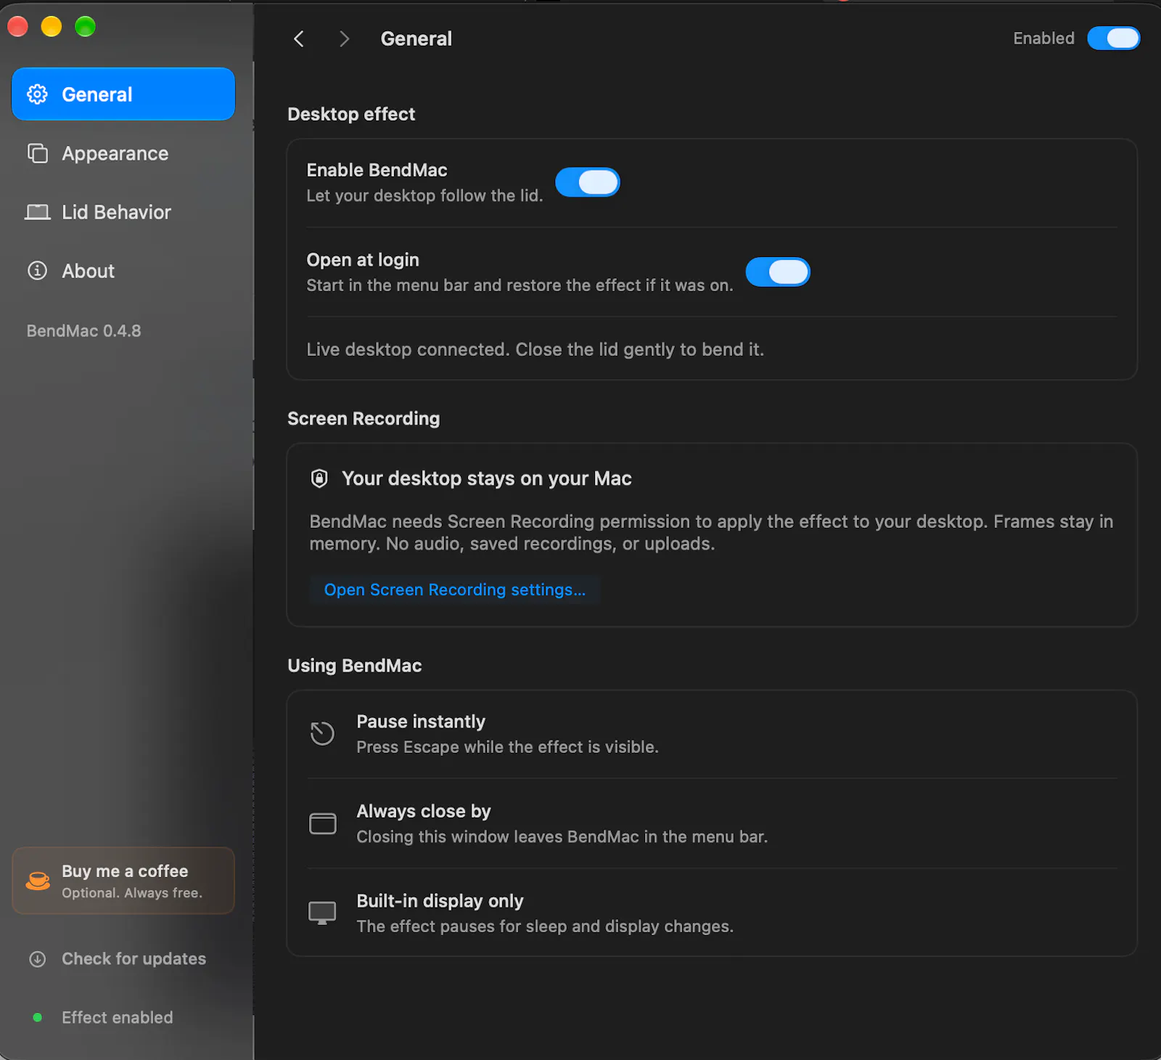Click the green Effect enabled status dot
Viewport: 1161px width, 1060px height.
tap(37, 1018)
